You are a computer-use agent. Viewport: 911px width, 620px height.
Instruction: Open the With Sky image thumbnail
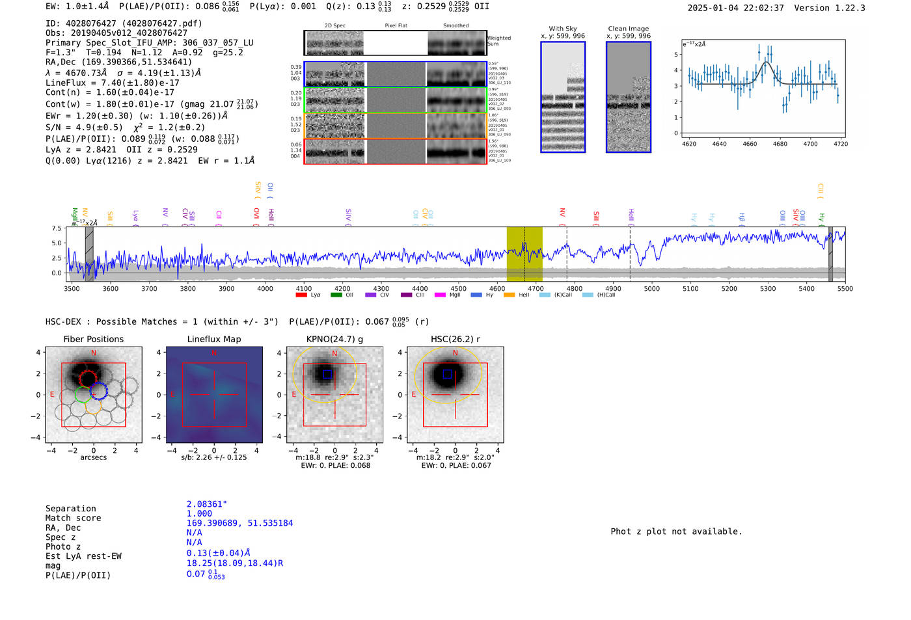point(562,97)
